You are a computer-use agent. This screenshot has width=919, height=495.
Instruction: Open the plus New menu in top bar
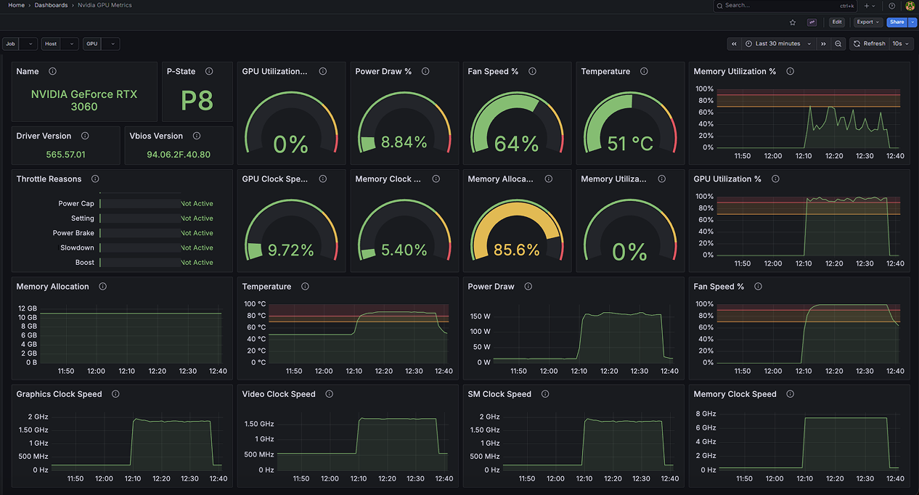tap(870, 5)
